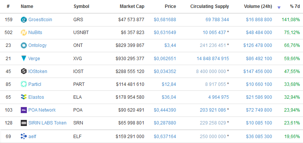Click Groestlcoin circulating supply 69 788 344
303x143 pixels.
217,20
